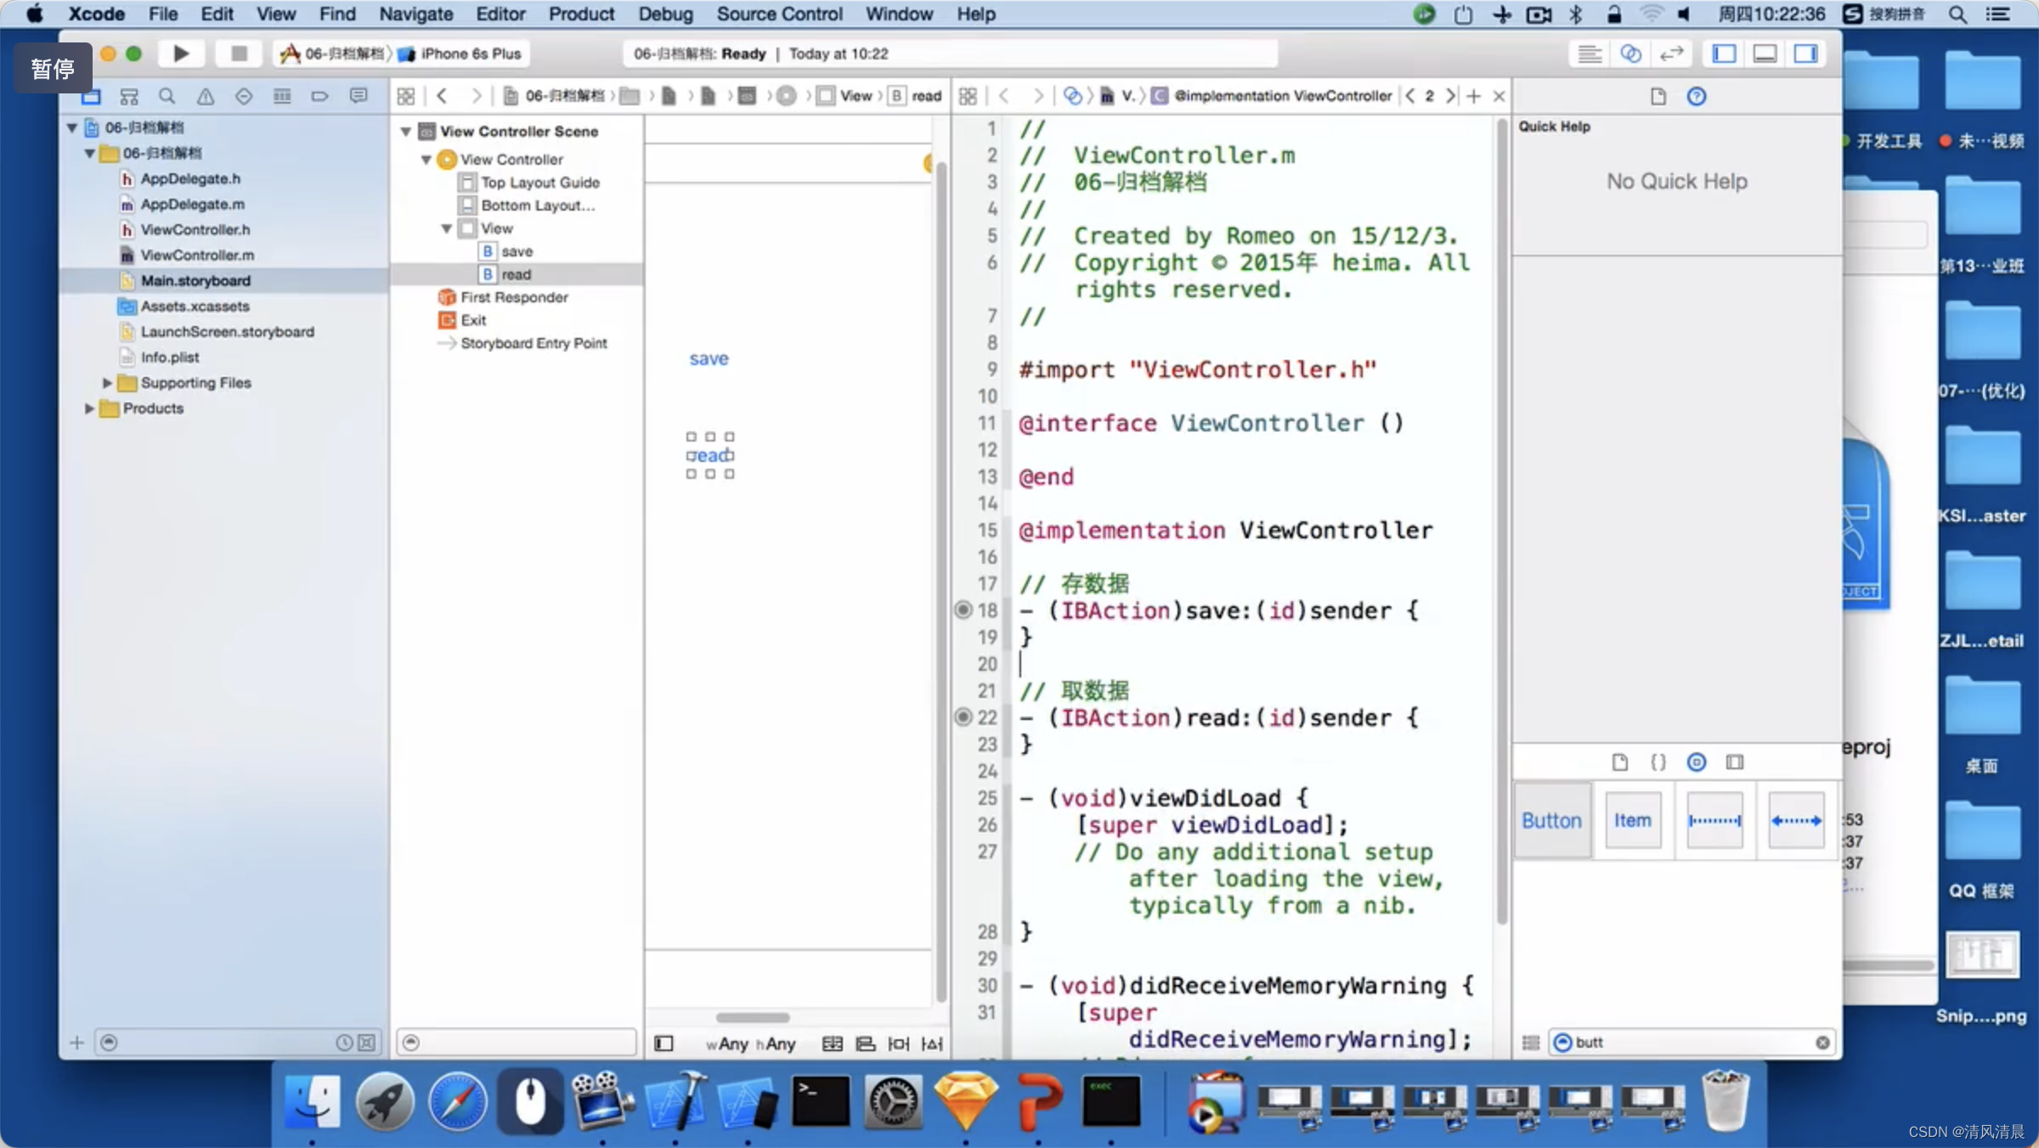
Task: Open the Pin constraints popup
Action: (899, 1044)
